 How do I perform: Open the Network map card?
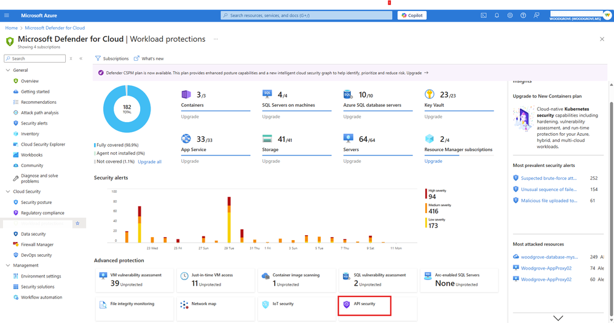click(x=216, y=308)
